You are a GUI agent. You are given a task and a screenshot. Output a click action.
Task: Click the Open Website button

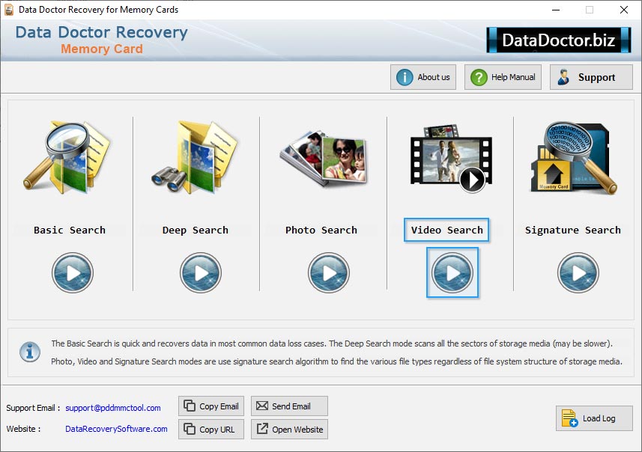tap(289, 429)
